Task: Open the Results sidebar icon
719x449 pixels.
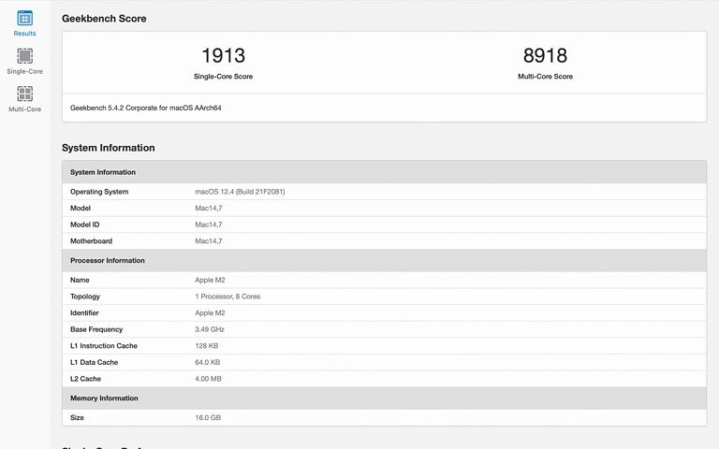Action: click(x=24, y=19)
